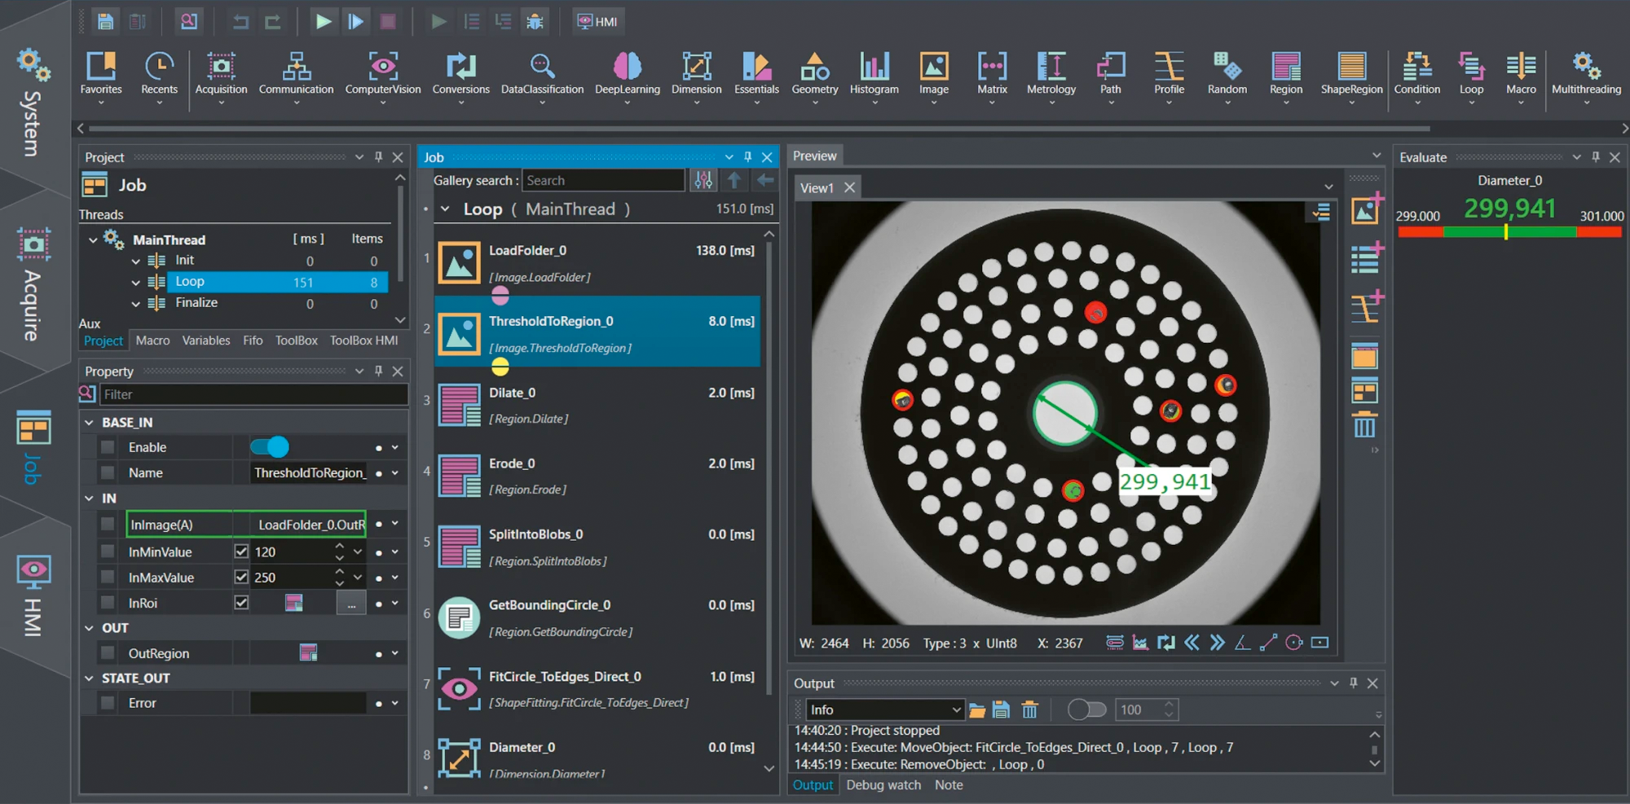Select the ComputerVision toolbar category

[x=382, y=73]
